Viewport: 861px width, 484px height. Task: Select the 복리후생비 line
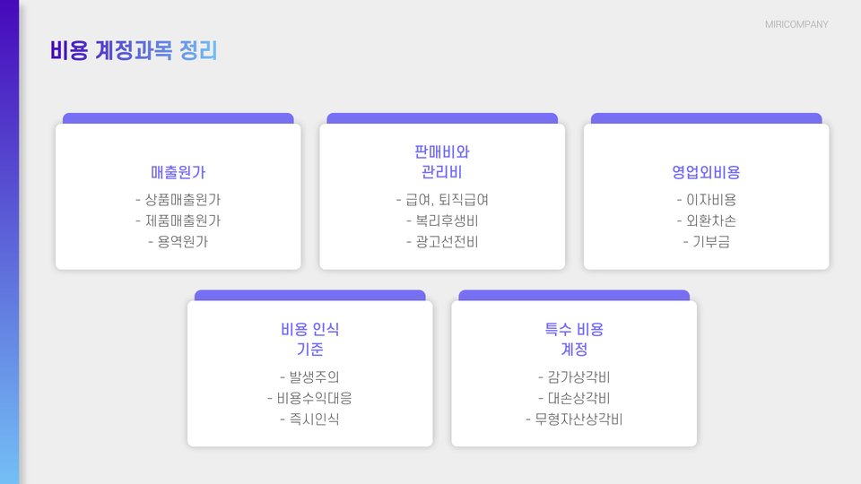tap(442, 220)
